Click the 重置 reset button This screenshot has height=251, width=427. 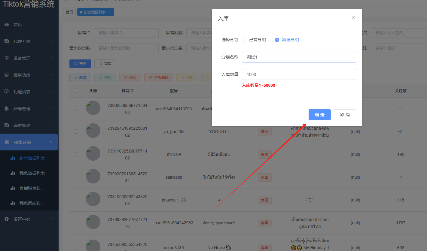[x=105, y=64]
